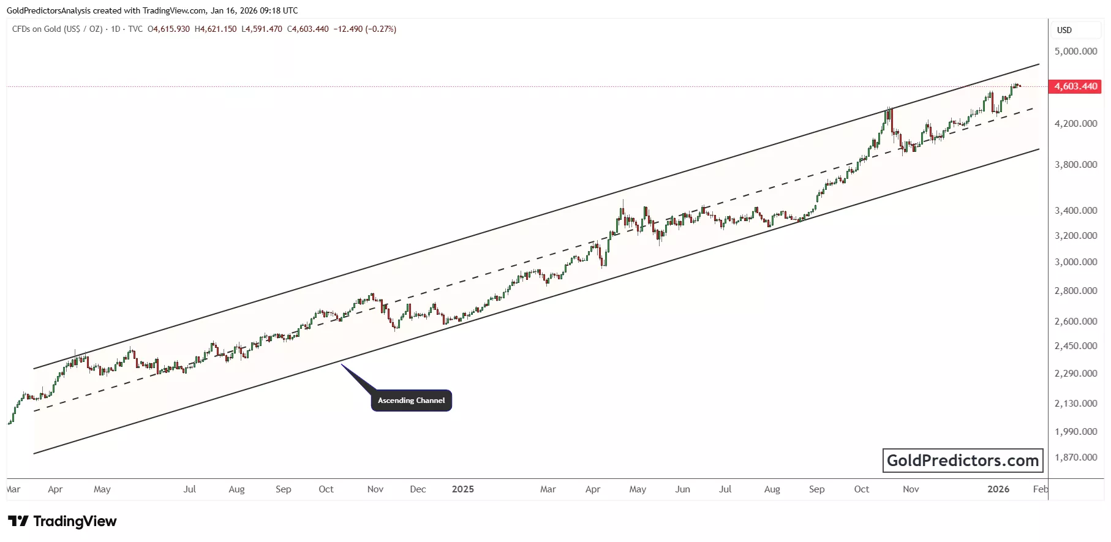
Task: Click the red 4,603.440 current price tag
Action: coord(1075,86)
